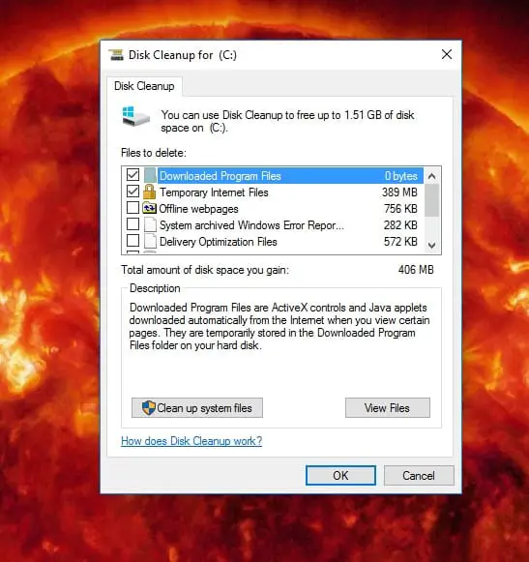The width and height of the screenshot is (529, 562).
Task: Enable the System archived Windows Error Reports checkbox
Action: (x=132, y=224)
